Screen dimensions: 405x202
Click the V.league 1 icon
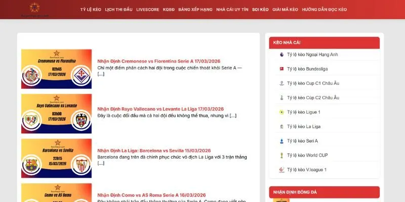click(x=281, y=170)
